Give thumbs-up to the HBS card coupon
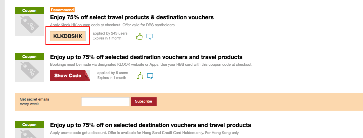The width and height of the screenshot is (363, 138). click(x=140, y=76)
